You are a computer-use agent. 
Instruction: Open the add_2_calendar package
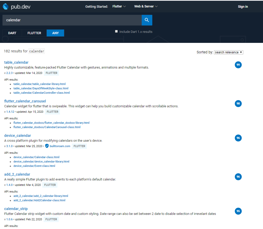click(17, 174)
